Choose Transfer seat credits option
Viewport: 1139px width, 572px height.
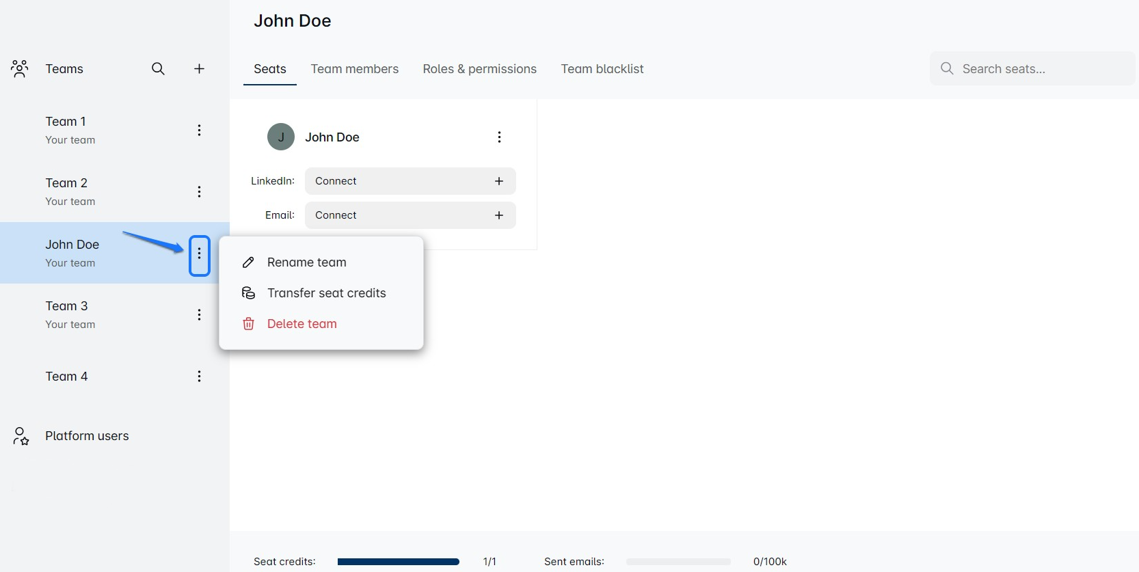coord(326,293)
